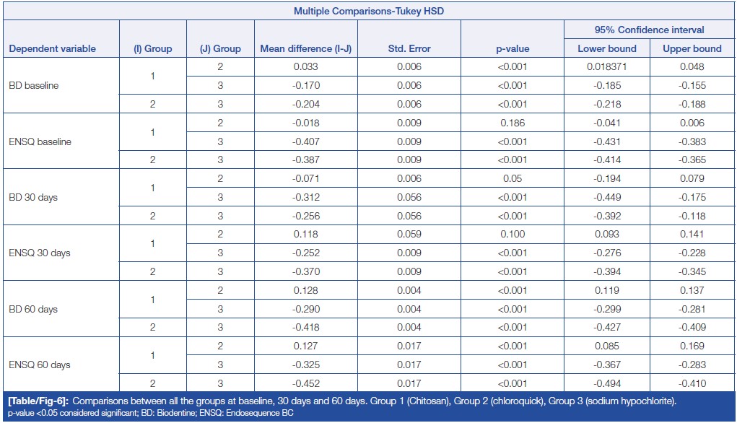This screenshot has height=423, width=737.
Task: Select the 'Mean difference (I-J)' header
Action: [x=308, y=49]
